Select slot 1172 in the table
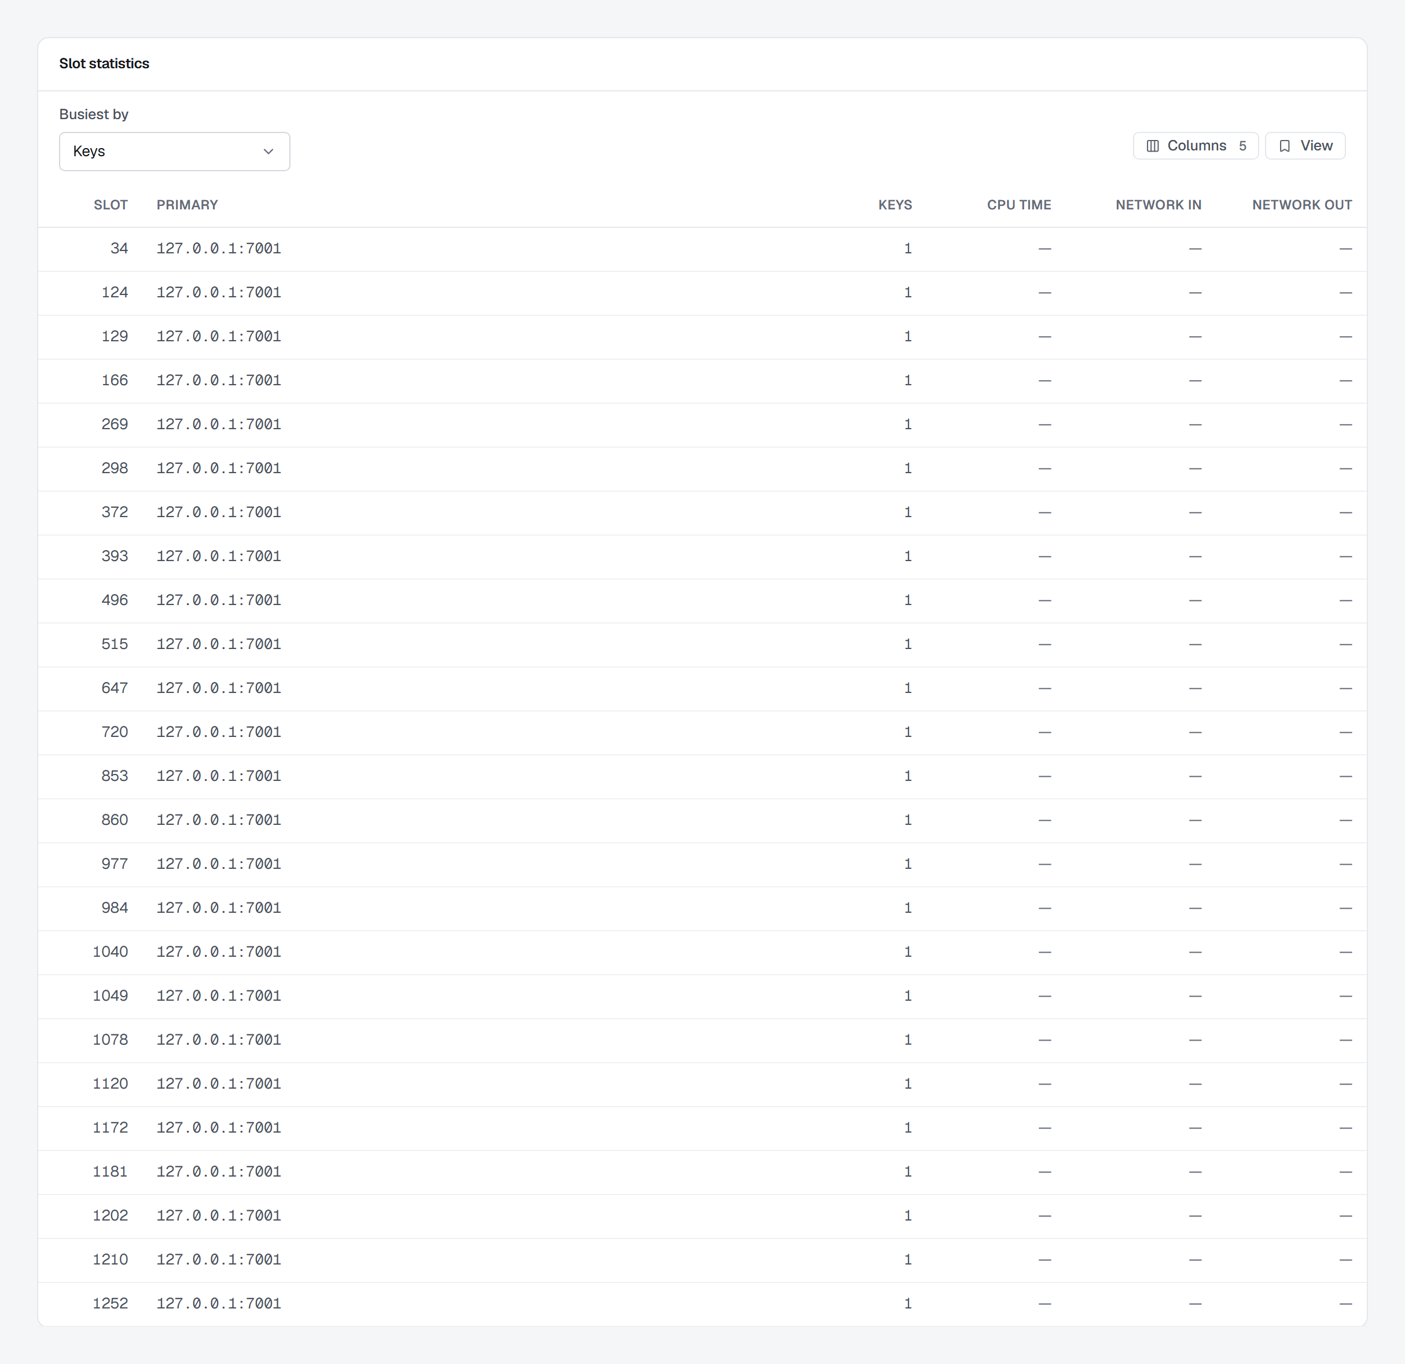1405x1364 pixels. pyautogui.click(x=702, y=1128)
